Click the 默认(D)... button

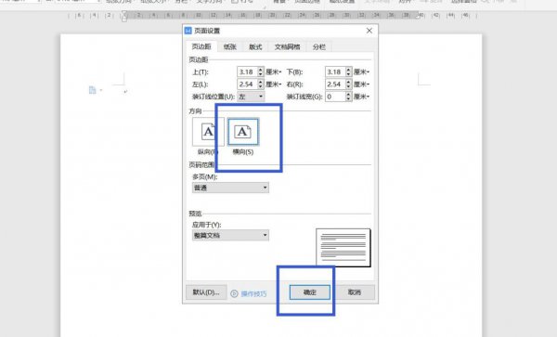[206, 292]
